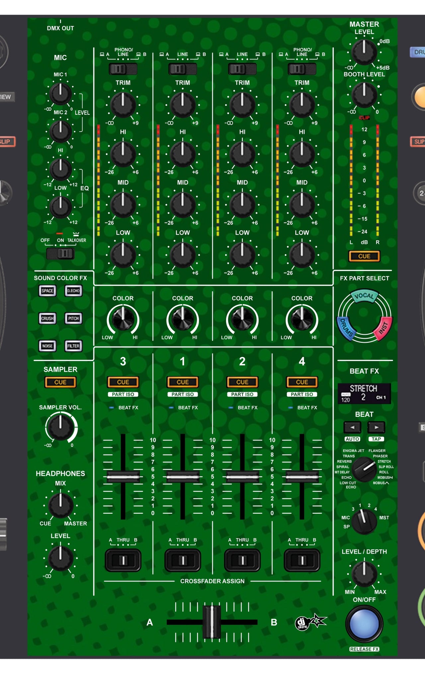
Task: Click the Beat FX channel selector knob
Action: (x=364, y=522)
